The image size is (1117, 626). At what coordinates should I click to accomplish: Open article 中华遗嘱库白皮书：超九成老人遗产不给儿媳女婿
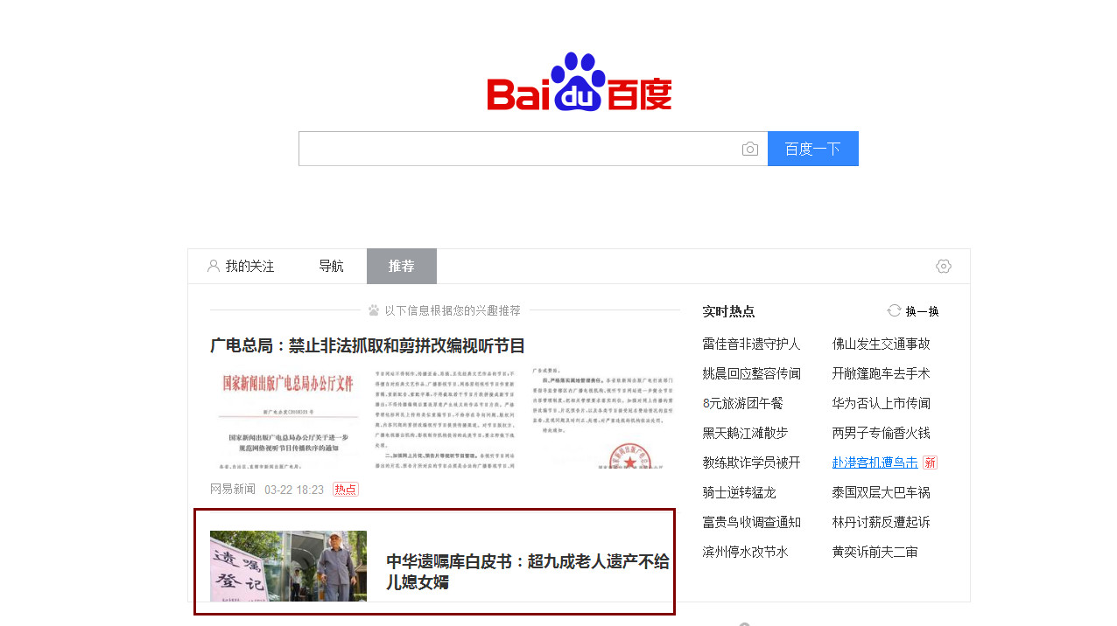[x=528, y=572]
